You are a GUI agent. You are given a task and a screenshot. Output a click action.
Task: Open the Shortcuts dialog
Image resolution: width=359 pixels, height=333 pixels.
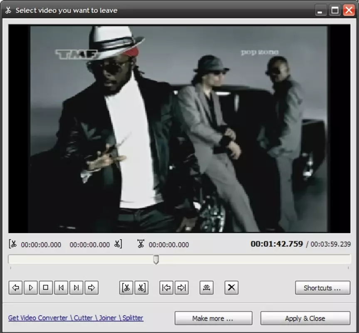322,288
